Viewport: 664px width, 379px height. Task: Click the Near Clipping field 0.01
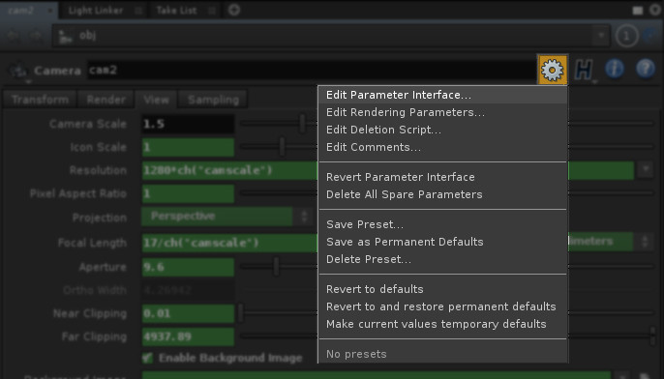pyautogui.click(x=188, y=313)
